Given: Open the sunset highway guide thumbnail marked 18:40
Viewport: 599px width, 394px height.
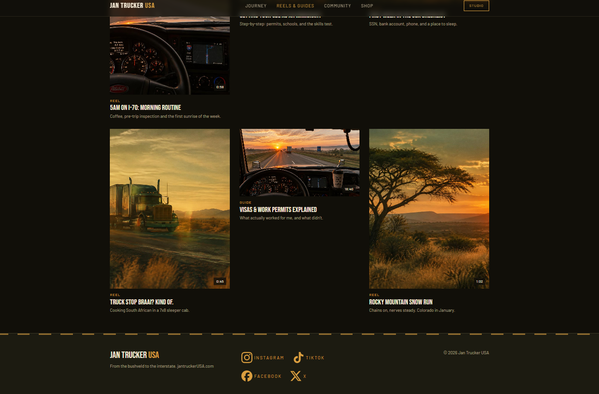Looking at the screenshot, I should click(x=299, y=163).
